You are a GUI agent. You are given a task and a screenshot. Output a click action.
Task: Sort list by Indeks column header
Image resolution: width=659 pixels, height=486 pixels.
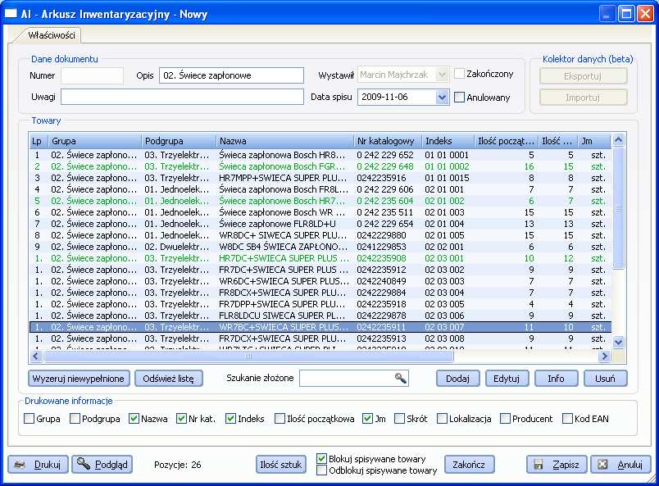point(448,141)
